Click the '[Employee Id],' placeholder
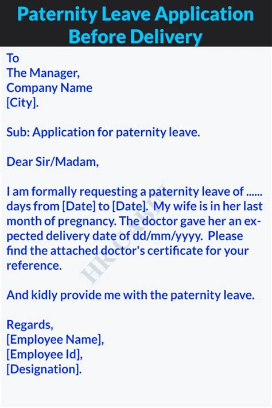 tap(45, 354)
